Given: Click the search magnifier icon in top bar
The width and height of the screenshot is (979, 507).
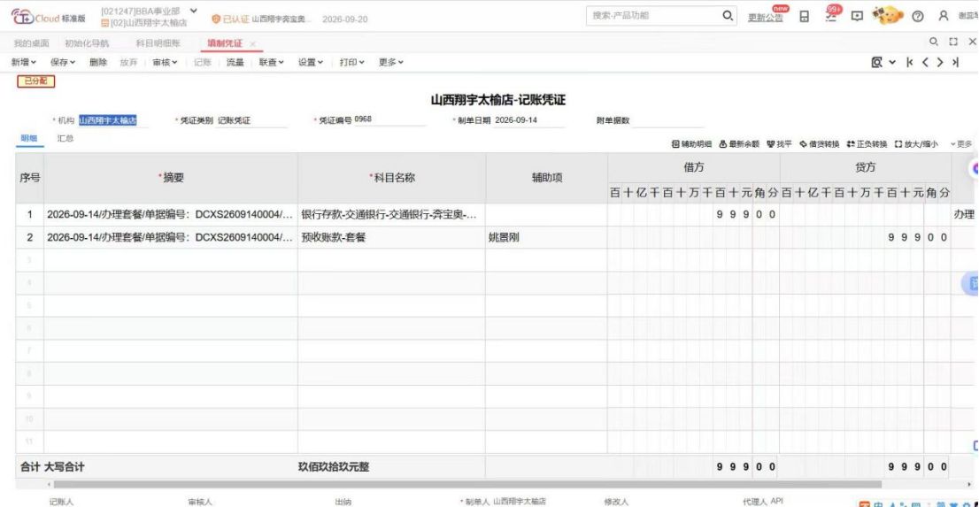Looking at the screenshot, I should click(728, 16).
